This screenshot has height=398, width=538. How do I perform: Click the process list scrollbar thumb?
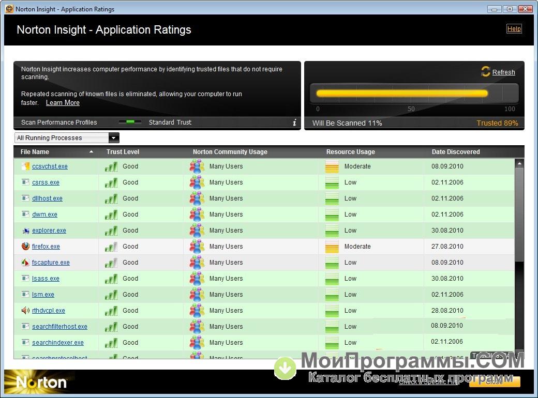[x=519, y=215]
